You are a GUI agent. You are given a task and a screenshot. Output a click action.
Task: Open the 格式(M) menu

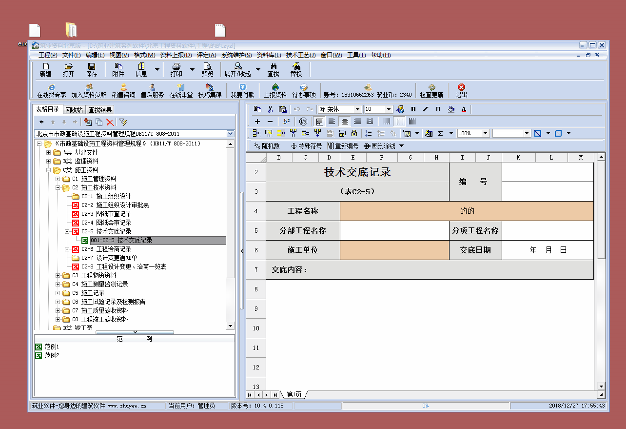click(x=144, y=55)
